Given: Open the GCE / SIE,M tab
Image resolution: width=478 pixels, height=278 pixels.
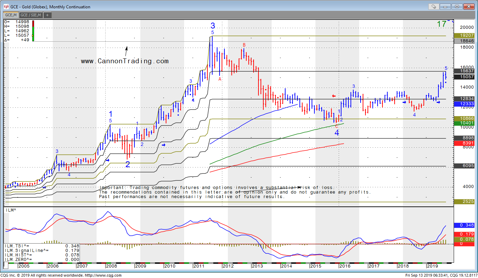Looking at the screenshot, I should [31, 15].
